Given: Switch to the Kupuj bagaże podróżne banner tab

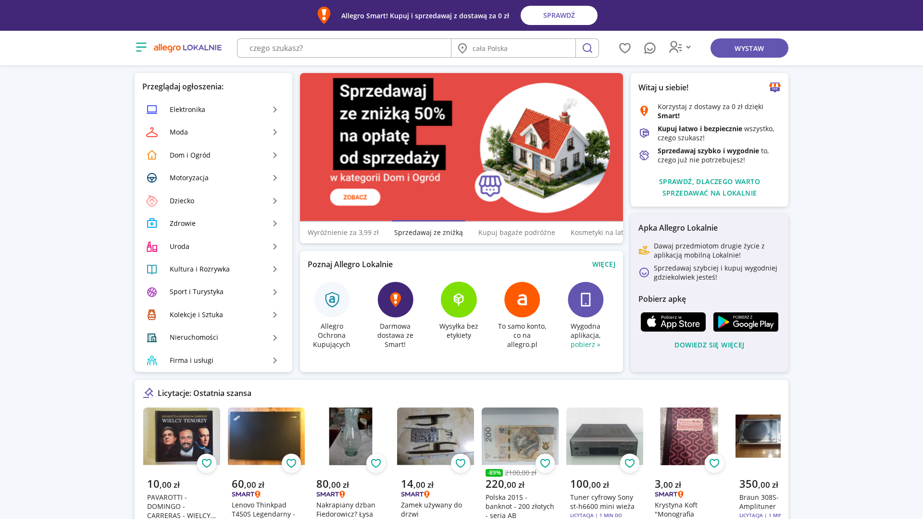Looking at the screenshot, I should (517, 233).
